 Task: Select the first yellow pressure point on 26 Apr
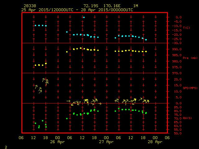[67, 52]
